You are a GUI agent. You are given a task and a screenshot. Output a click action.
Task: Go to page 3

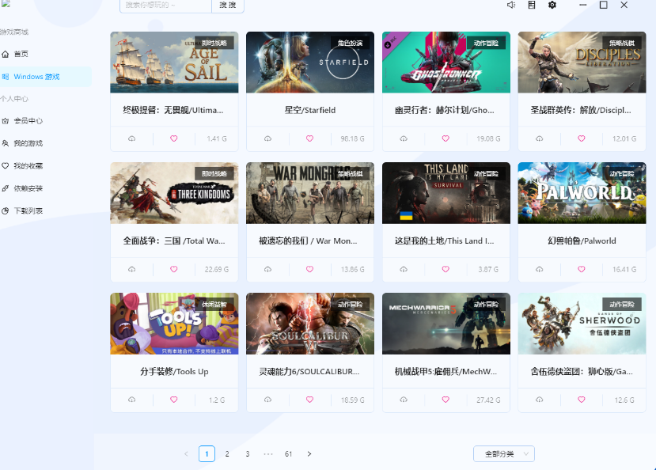coord(248,453)
